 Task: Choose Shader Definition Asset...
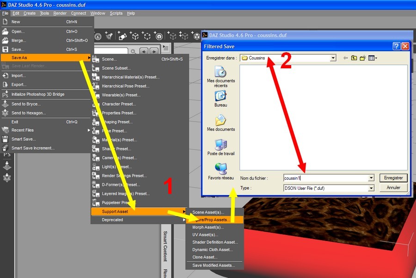(214, 242)
